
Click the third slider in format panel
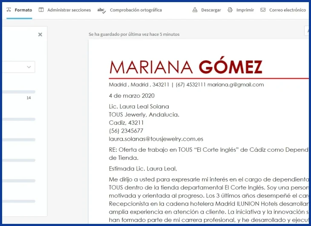pos(19,140)
